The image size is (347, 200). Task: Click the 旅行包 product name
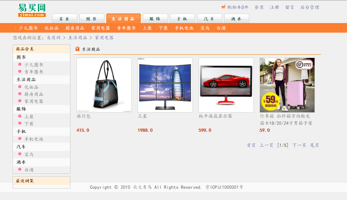[84, 116]
